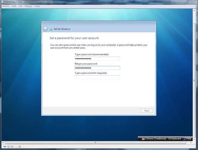Minimize the Virtual PC window
Screen dimensions: 198x150
point(181,1)
